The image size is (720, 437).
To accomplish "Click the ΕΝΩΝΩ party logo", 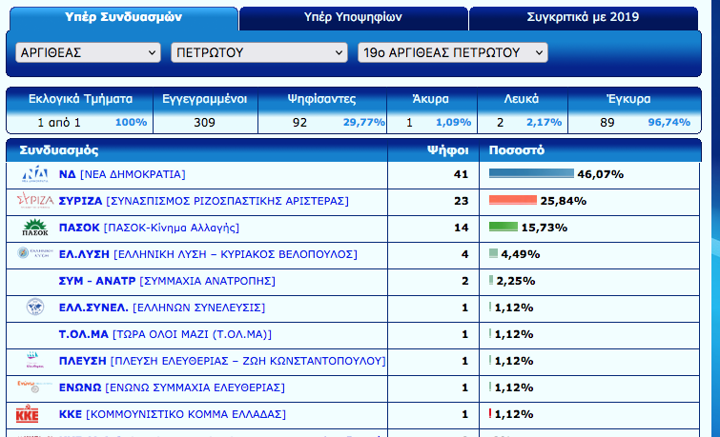I will [35, 387].
